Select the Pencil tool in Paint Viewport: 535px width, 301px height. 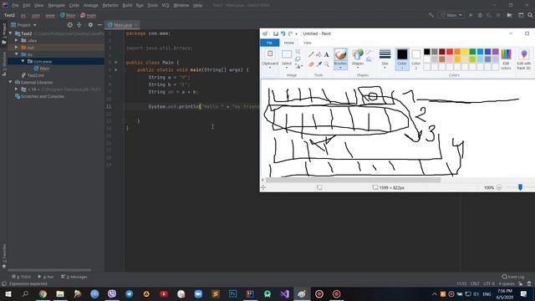311,54
